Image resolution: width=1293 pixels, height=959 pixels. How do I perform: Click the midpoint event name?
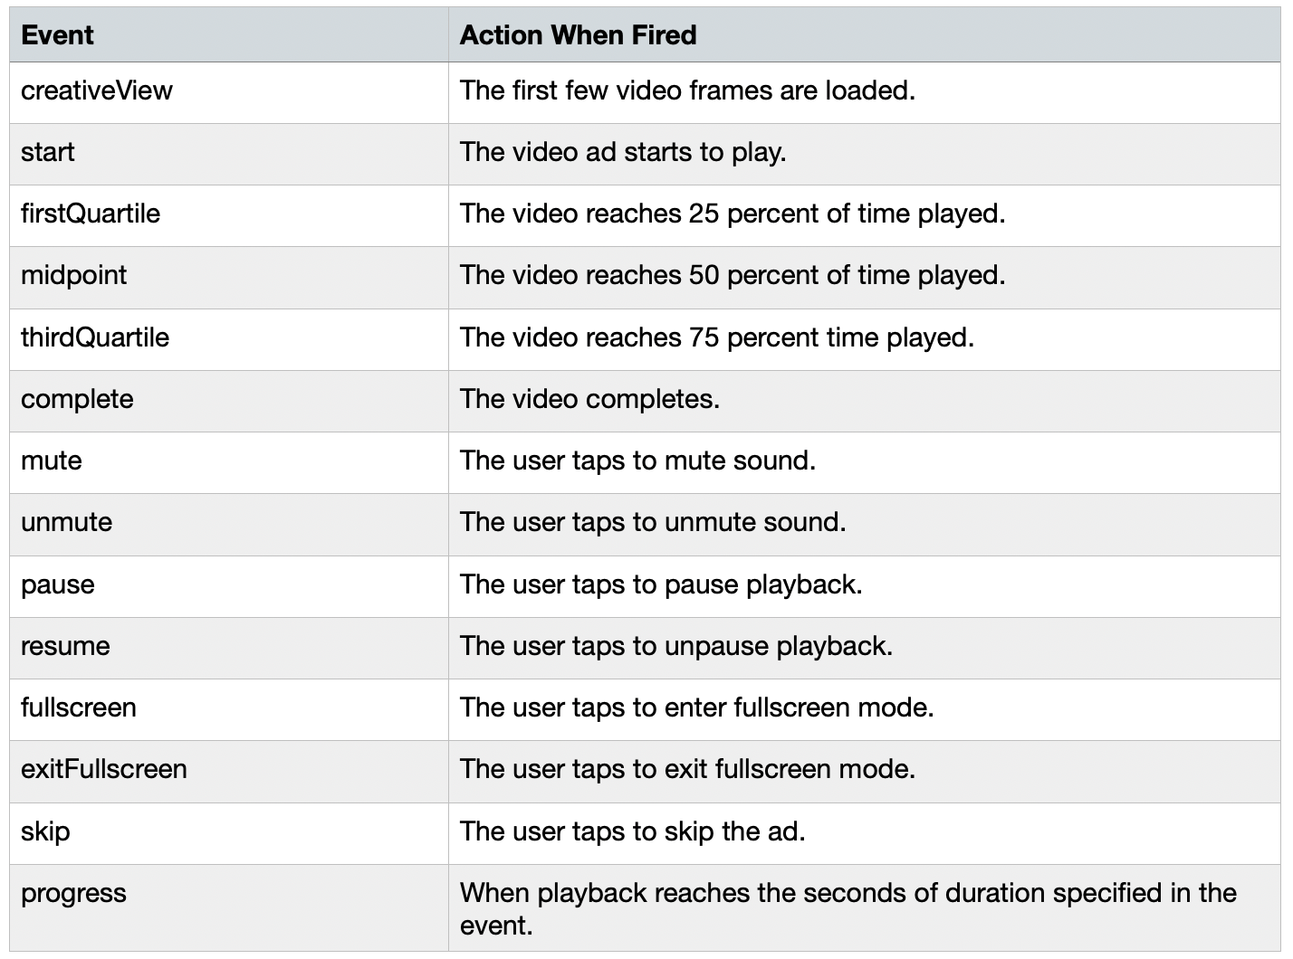(74, 275)
